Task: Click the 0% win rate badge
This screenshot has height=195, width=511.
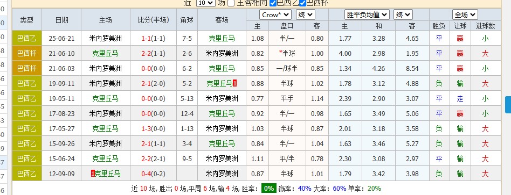Action: [x=269, y=188]
